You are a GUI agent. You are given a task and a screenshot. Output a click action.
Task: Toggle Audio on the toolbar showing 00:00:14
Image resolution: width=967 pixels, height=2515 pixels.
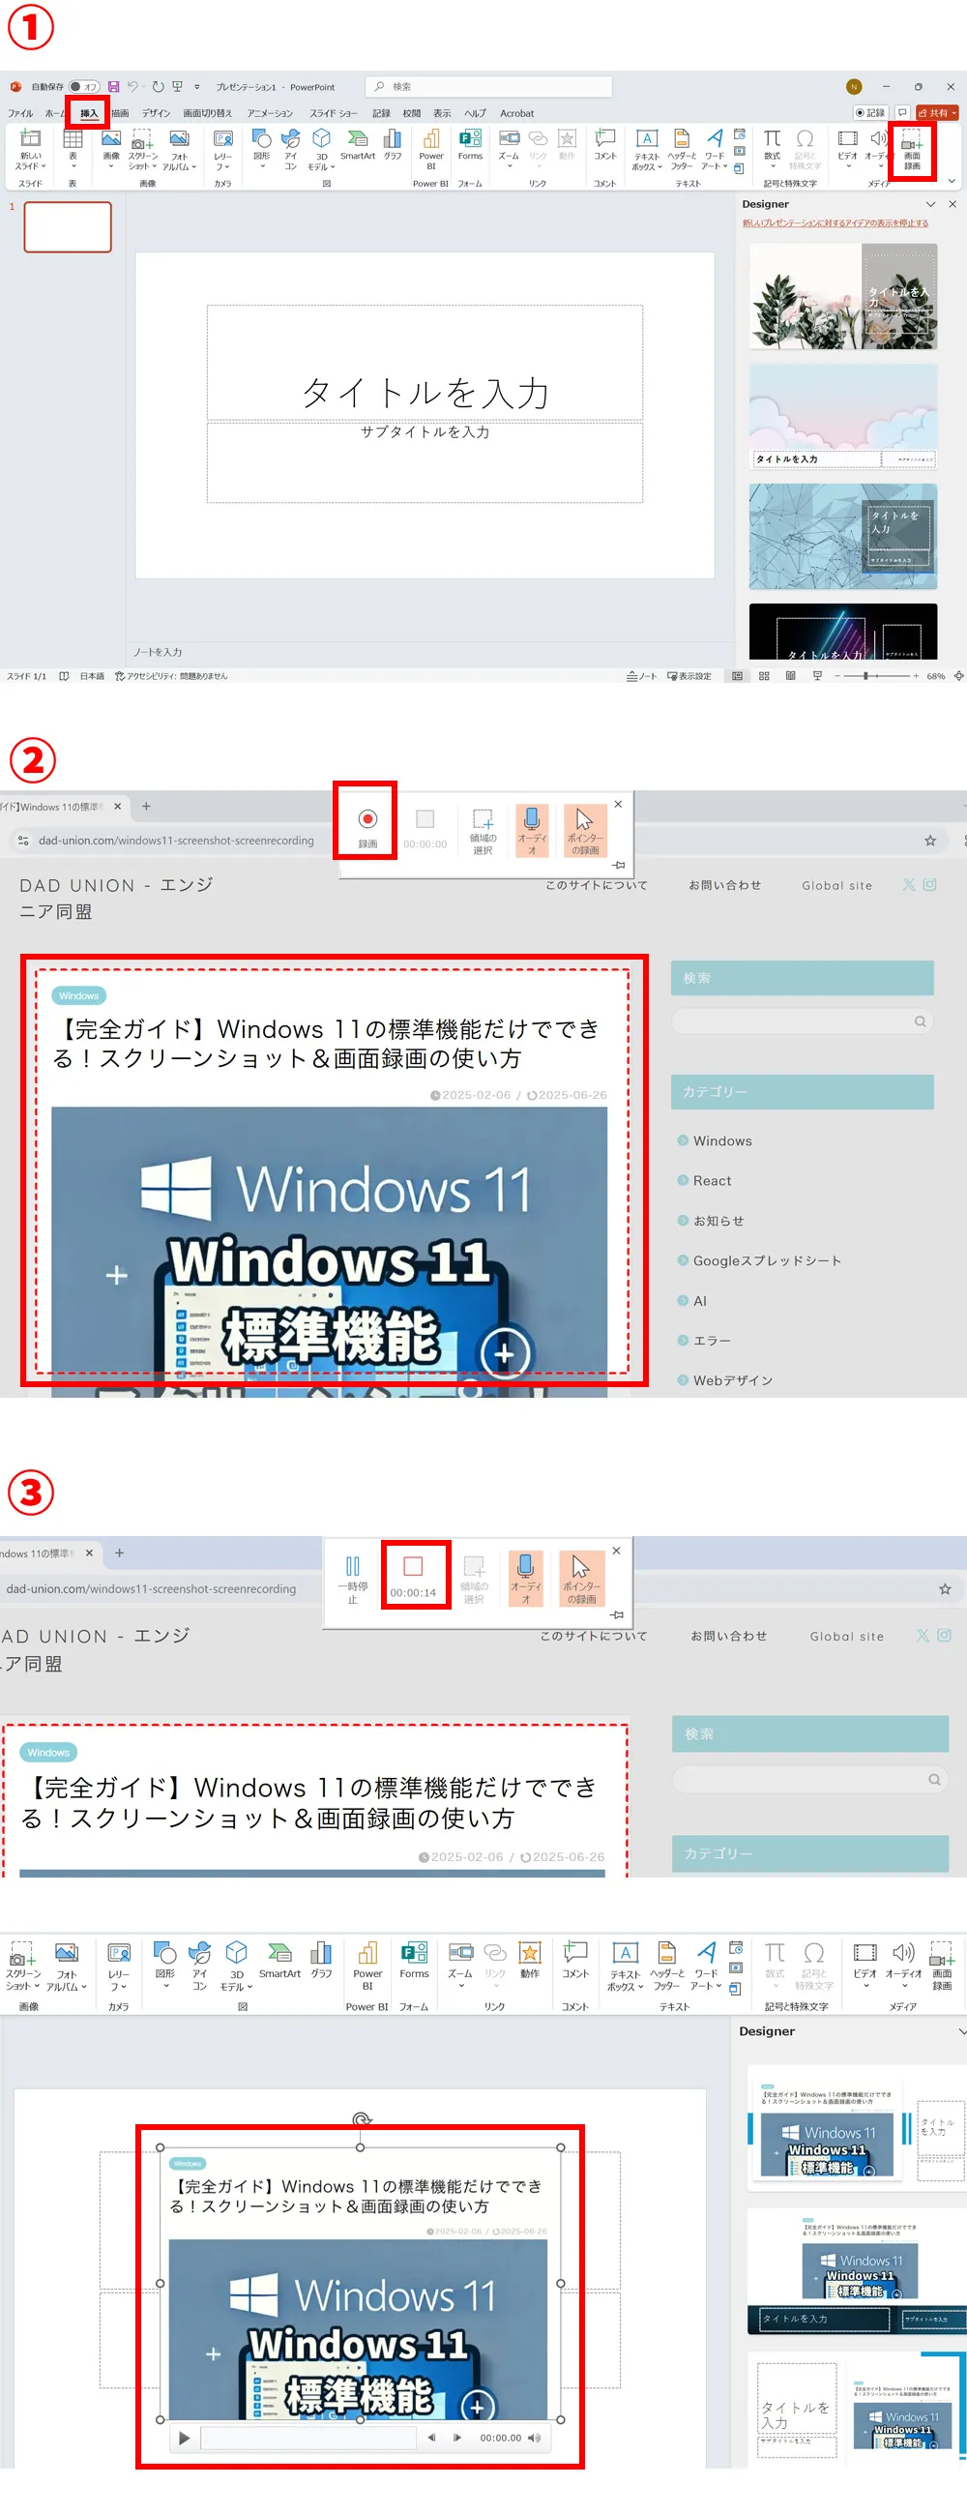525,1573
